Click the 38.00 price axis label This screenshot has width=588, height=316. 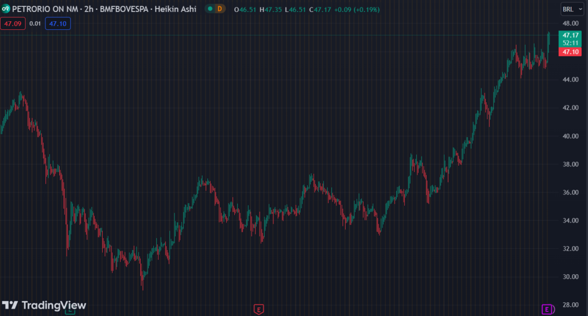[570, 164]
